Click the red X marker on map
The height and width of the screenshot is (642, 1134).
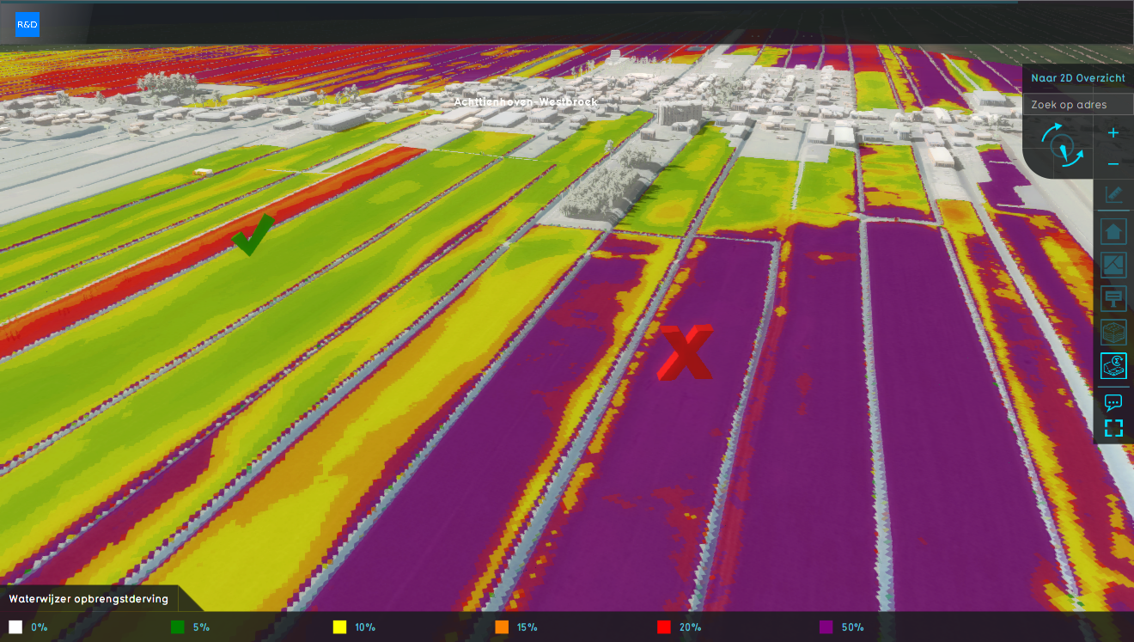pyautogui.click(x=685, y=353)
